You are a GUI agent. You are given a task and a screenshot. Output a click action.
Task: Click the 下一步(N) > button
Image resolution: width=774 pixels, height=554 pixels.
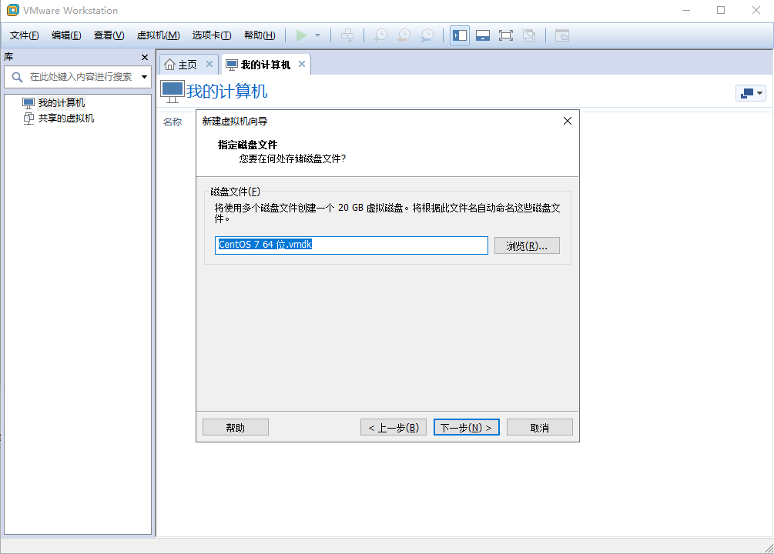pyautogui.click(x=467, y=427)
